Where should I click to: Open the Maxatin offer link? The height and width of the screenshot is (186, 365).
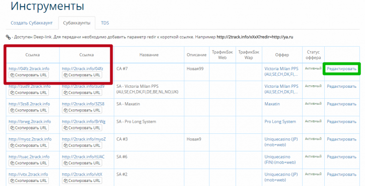[x=272, y=104]
